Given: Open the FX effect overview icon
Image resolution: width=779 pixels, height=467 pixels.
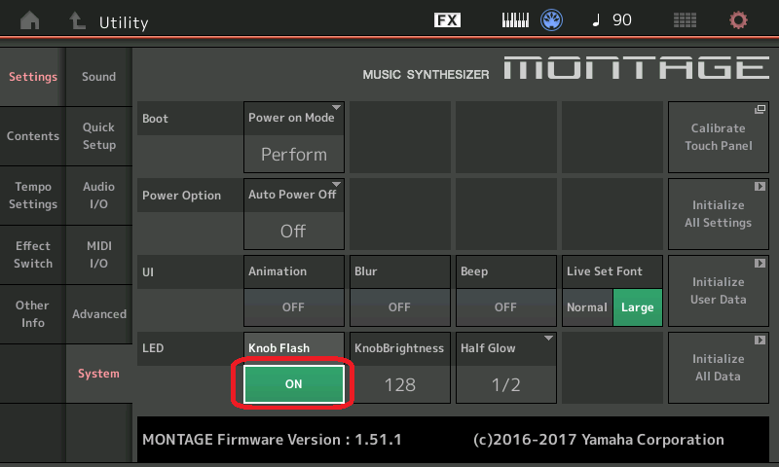Looking at the screenshot, I should (447, 20).
